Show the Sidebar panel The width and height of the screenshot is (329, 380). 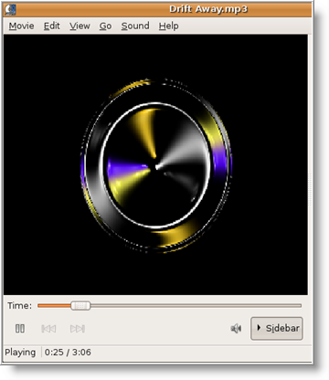point(277,328)
